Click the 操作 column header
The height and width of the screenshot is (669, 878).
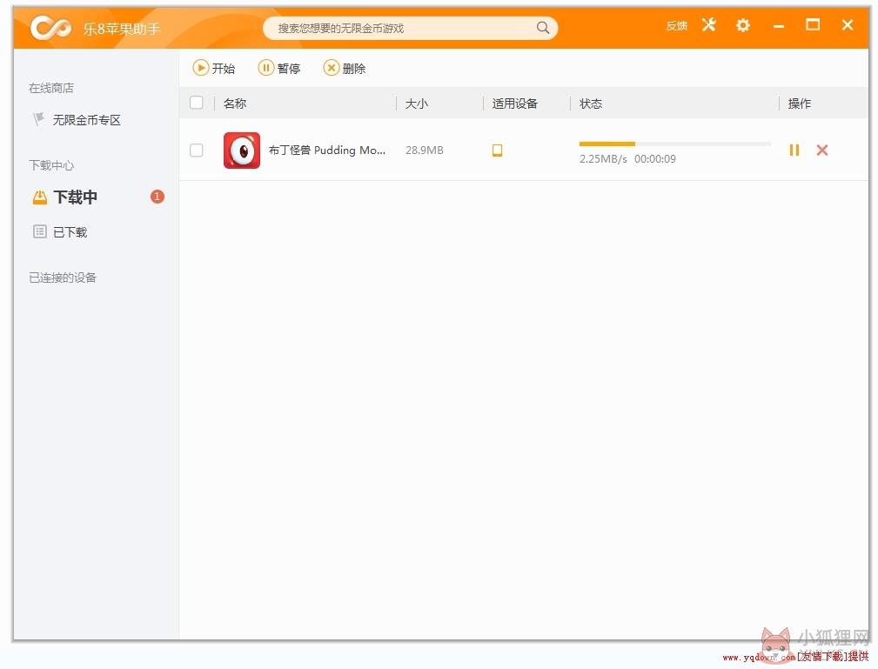tap(800, 104)
